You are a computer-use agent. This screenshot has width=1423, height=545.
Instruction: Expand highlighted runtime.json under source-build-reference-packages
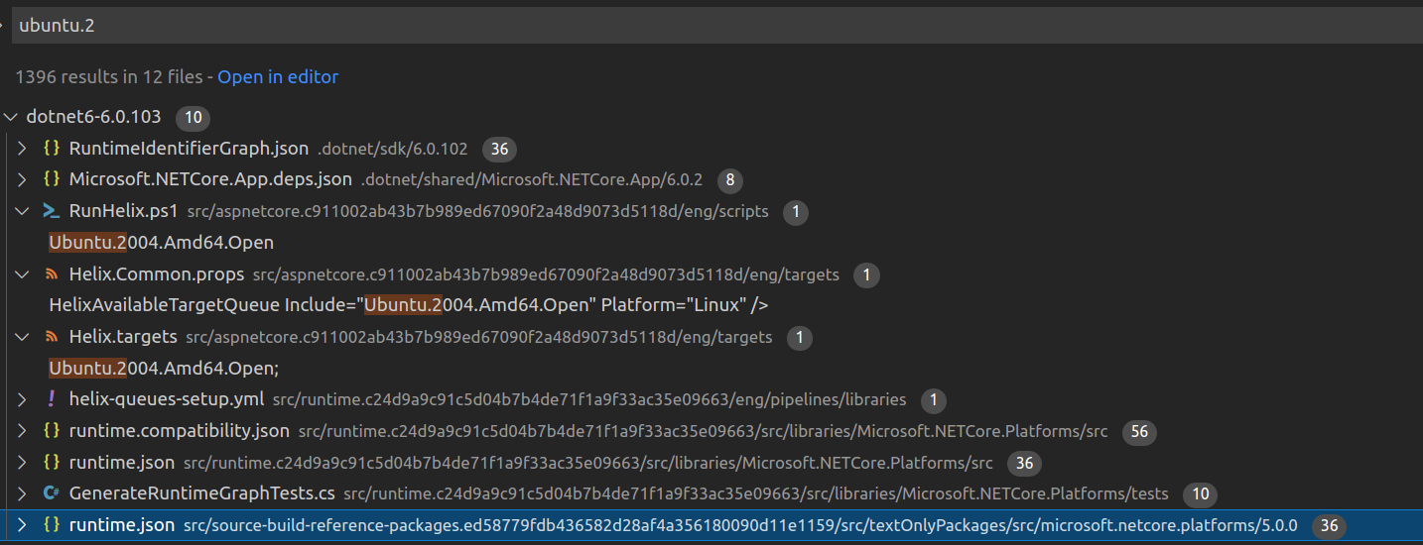[x=22, y=525]
